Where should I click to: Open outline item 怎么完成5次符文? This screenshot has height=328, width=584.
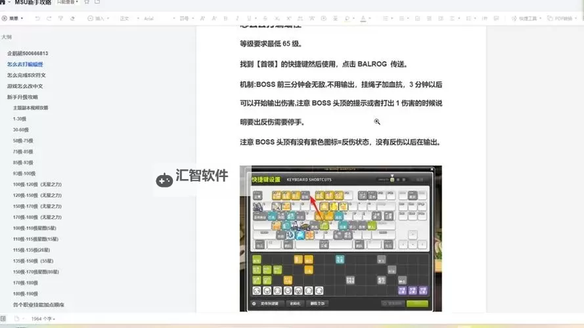[26, 75]
